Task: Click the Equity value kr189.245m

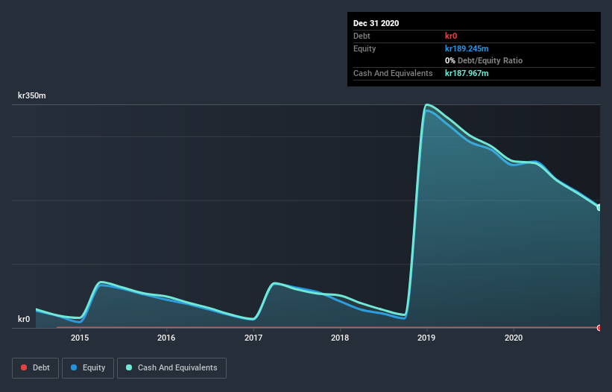Action: point(467,48)
